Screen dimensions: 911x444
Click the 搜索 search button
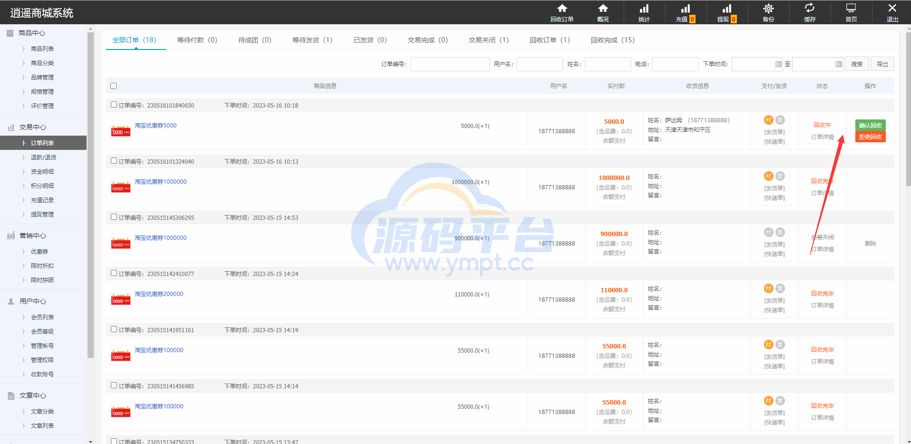click(x=857, y=64)
